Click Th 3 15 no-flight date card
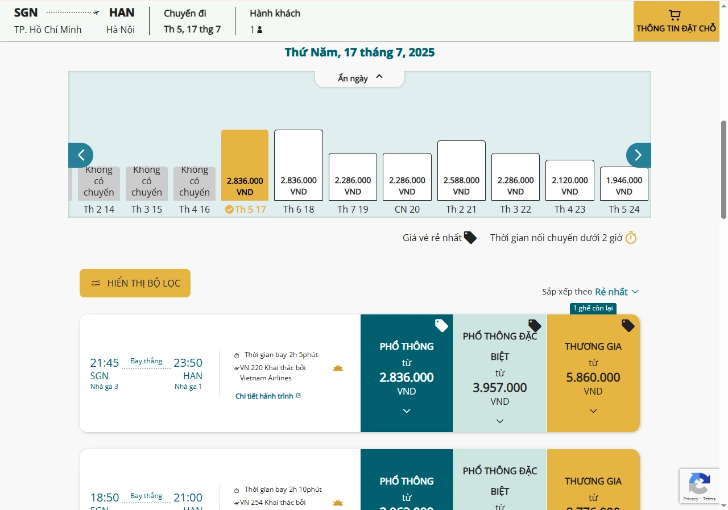Screen dimensions: 728x510 tap(147, 184)
